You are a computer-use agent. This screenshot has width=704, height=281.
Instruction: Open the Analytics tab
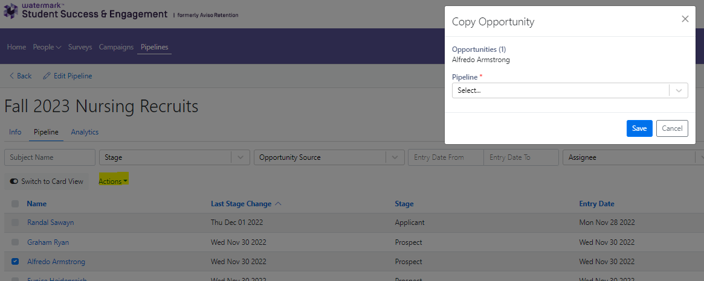coord(85,132)
